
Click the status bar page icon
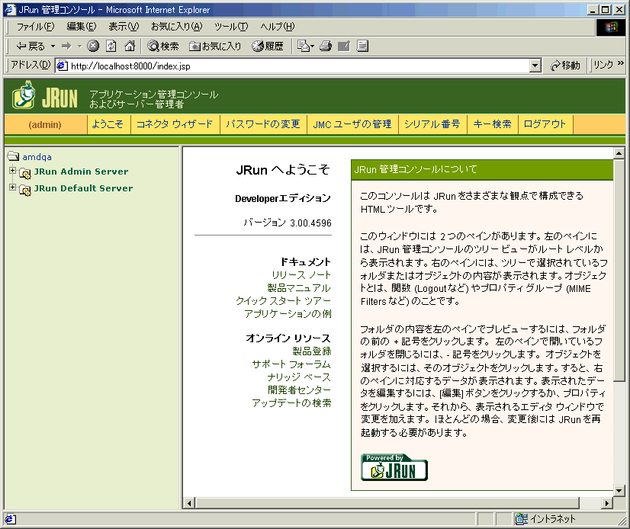11,519
